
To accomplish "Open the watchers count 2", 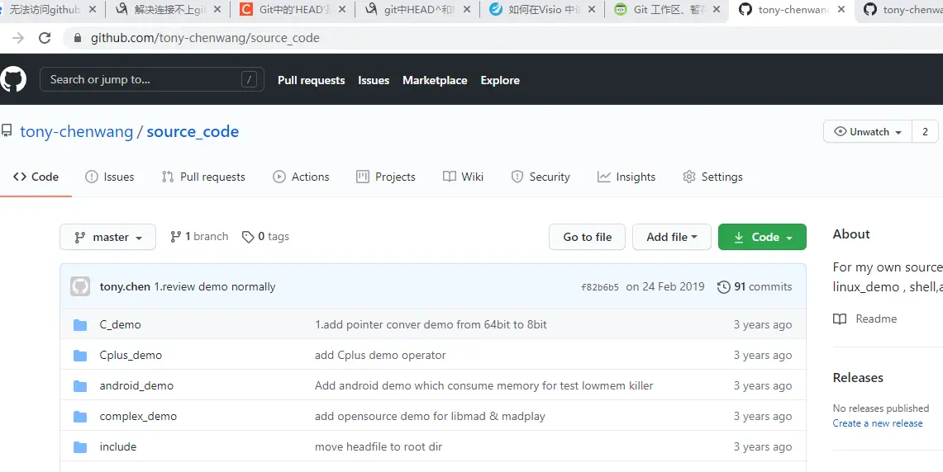I will point(925,131).
